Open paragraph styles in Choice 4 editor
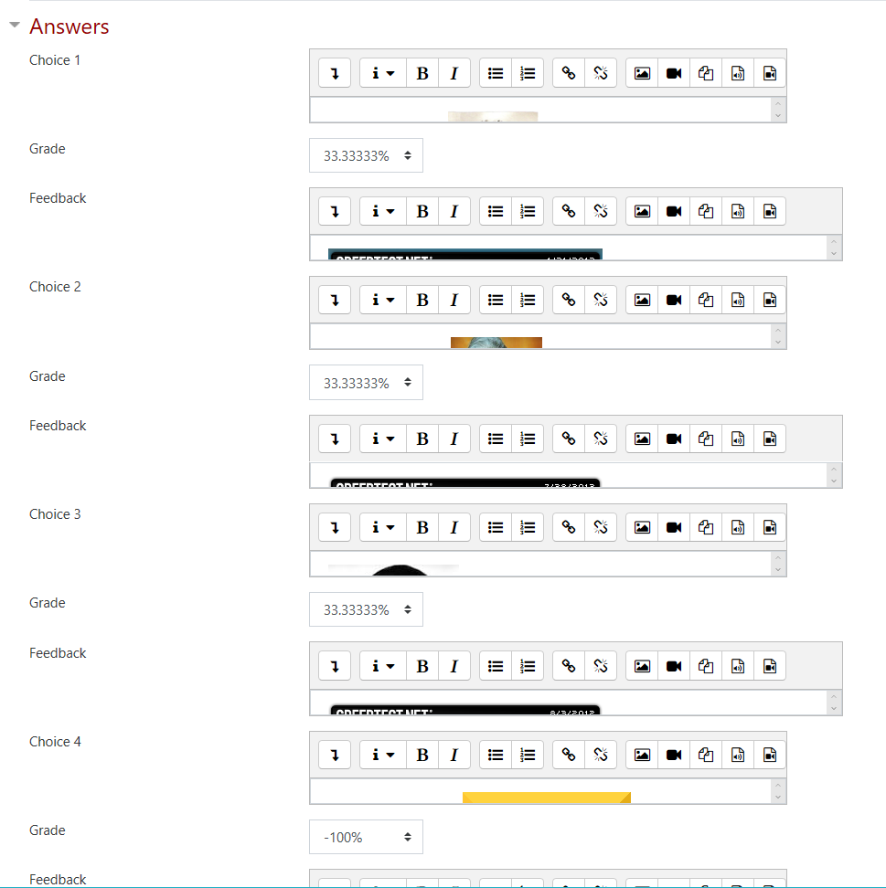This screenshot has width=886, height=888. click(382, 755)
